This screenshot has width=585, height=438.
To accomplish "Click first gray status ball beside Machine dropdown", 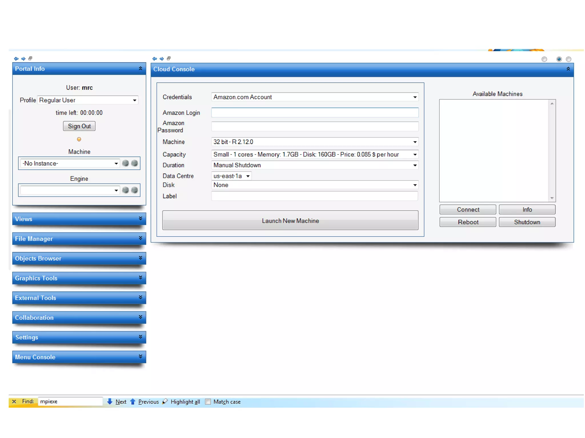I will [x=125, y=163].
